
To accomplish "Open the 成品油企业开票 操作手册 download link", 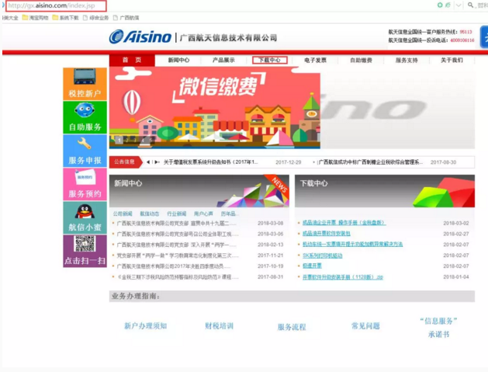I will (344, 223).
